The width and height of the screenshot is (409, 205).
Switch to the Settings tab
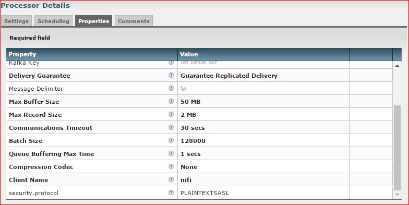click(17, 21)
